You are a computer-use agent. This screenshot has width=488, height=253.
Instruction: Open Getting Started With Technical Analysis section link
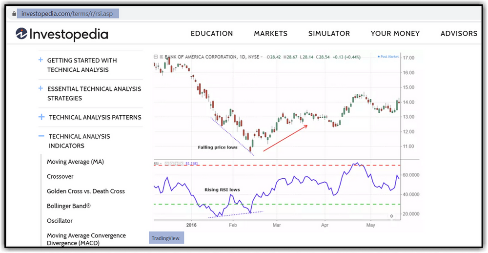point(82,65)
